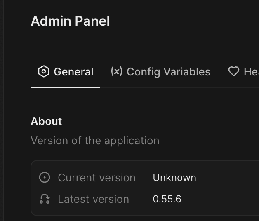Click the 'Version of the application' description
Image resolution: width=259 pixels, height=221 pixels.
(95, 141)
